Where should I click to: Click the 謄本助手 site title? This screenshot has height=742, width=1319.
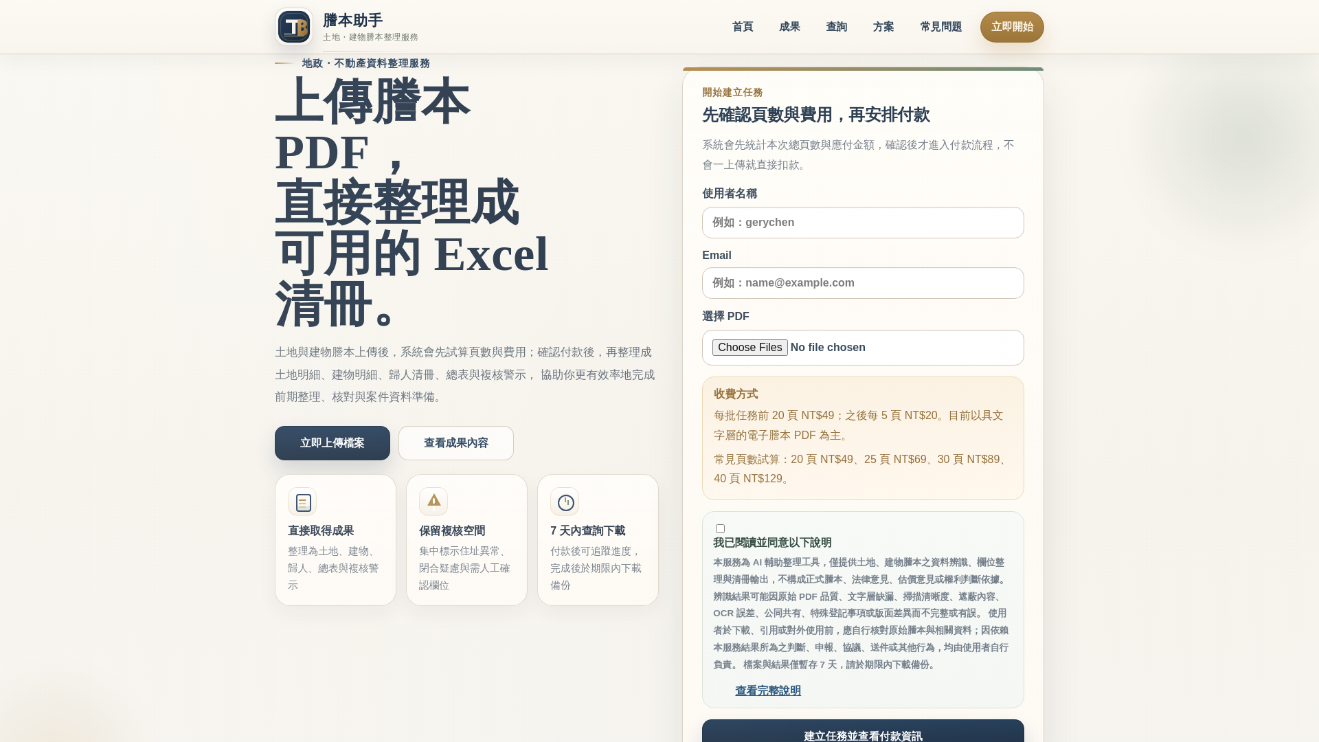click(x=352, y=20)
